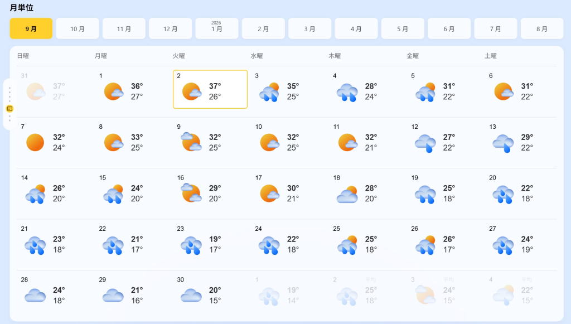Click the rain cloud icon on September 4
This screenshot has width=571, height=324.
(347, 92)
